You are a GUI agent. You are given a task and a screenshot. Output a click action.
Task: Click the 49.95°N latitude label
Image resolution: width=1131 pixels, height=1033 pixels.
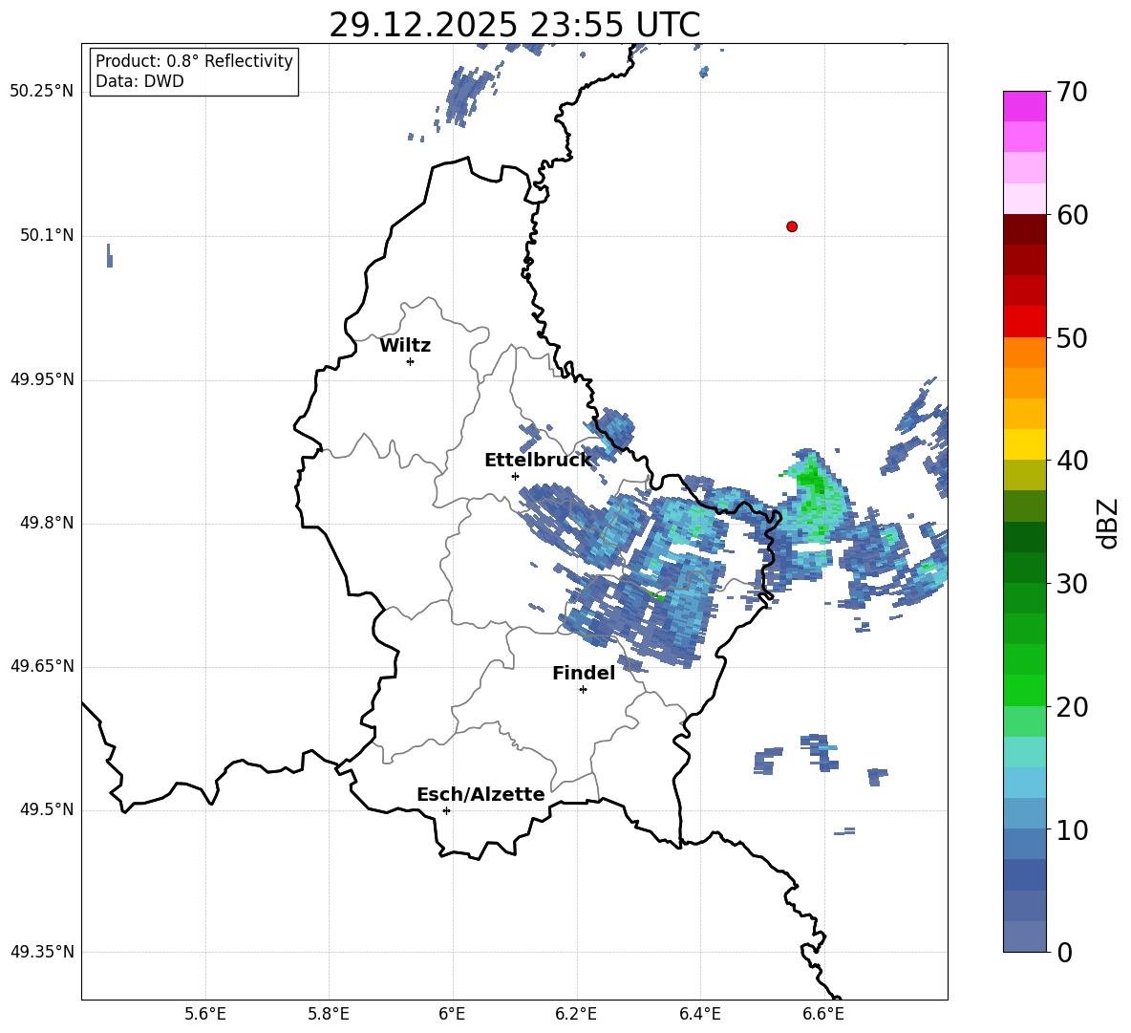pyautogui.click(x=42, y=378)
